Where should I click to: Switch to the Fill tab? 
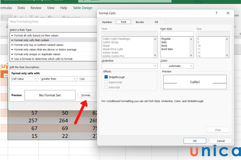[x=156, y=22]
